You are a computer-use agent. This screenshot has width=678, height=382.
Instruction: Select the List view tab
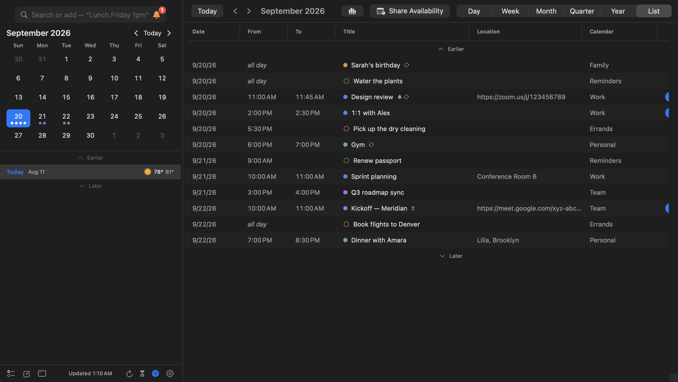(654, 11)
